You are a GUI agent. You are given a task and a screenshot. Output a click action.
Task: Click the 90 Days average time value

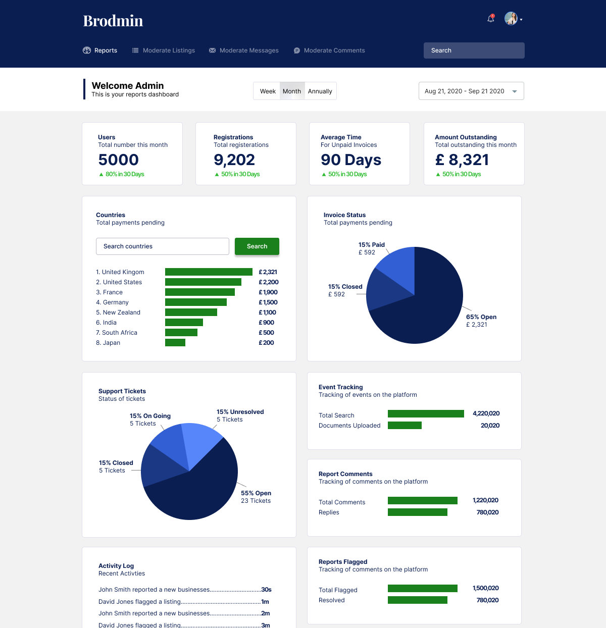pos(351,160)
